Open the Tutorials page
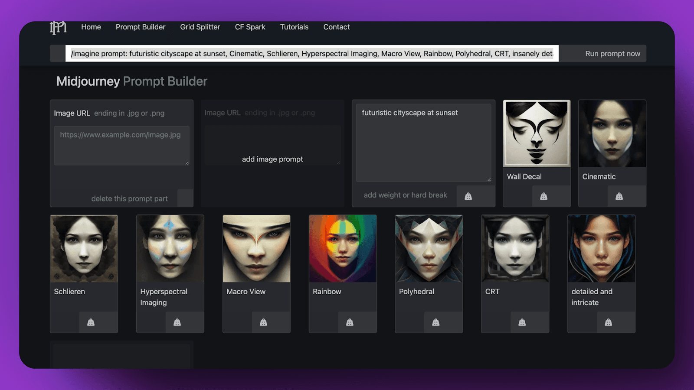Image resolution: width=694 pixels, height=390 pixels. 295,27
